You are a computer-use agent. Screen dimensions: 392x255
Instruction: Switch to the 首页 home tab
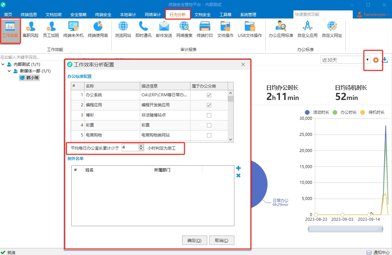(x=8, y=14)
